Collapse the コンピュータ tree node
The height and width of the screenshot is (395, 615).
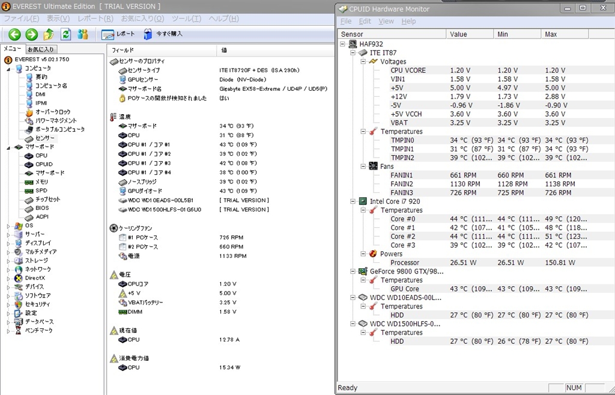point(8,69)
